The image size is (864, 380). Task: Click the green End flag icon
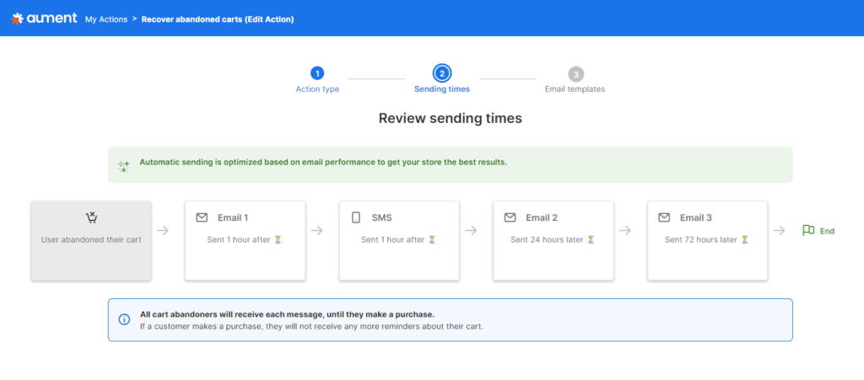808,230
